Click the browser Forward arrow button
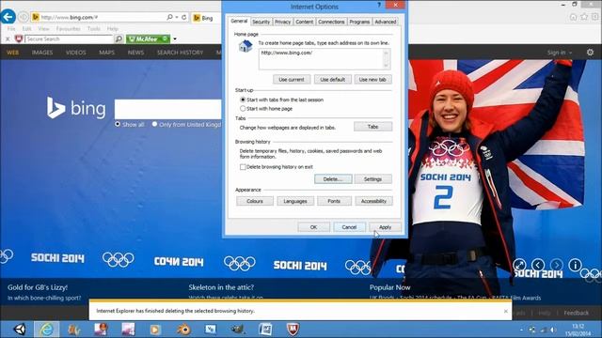The image size is (602, 338). pyautogui.click(x=24, y=17)
